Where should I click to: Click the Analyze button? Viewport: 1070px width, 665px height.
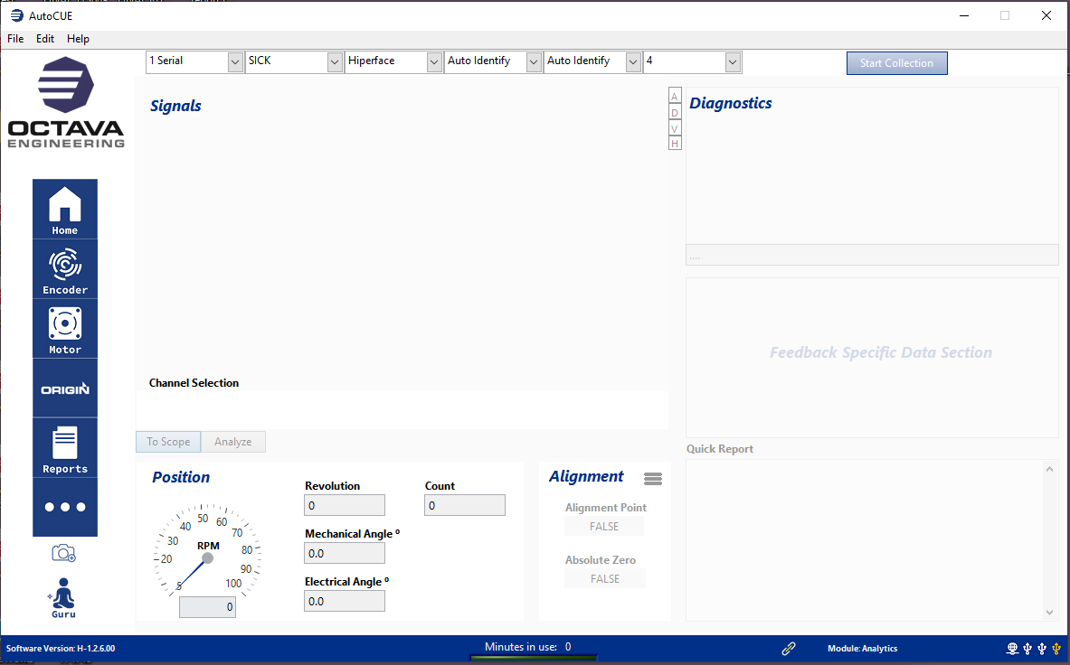coord(233,442)
